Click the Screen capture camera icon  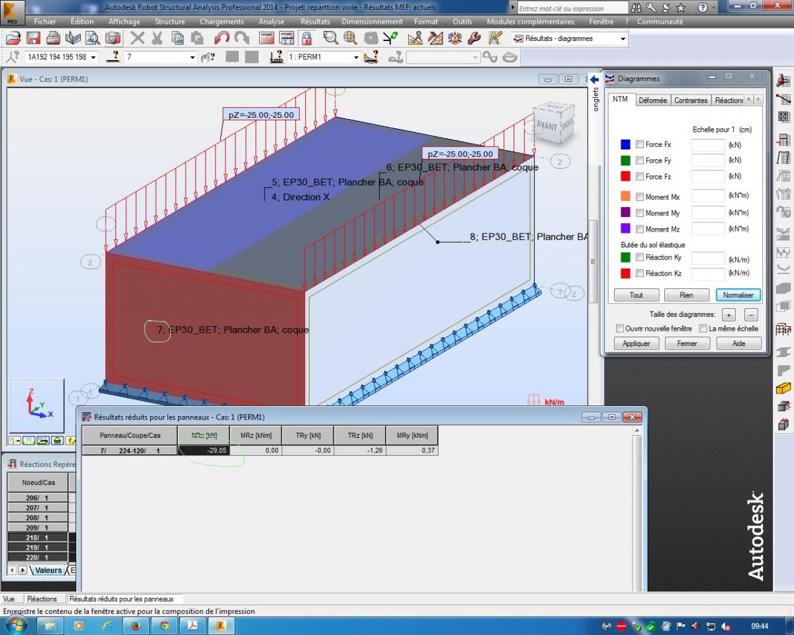pyautogui.click(x=113, y=38)
